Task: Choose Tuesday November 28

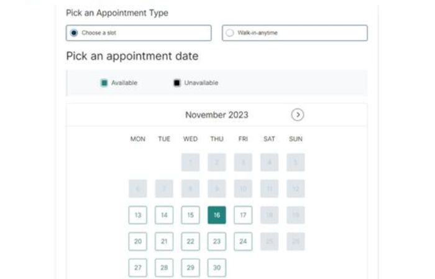Action: click(x=164, y=267)
